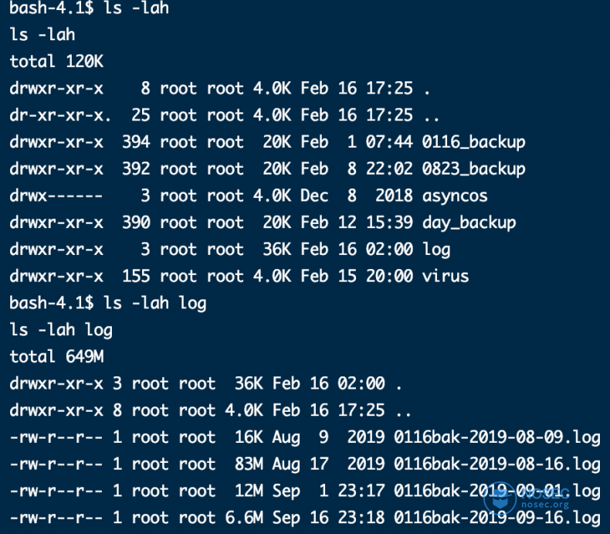The image size is (610, 534).
Task: Click the log directory name in first listing
Action: click(436, 250)
